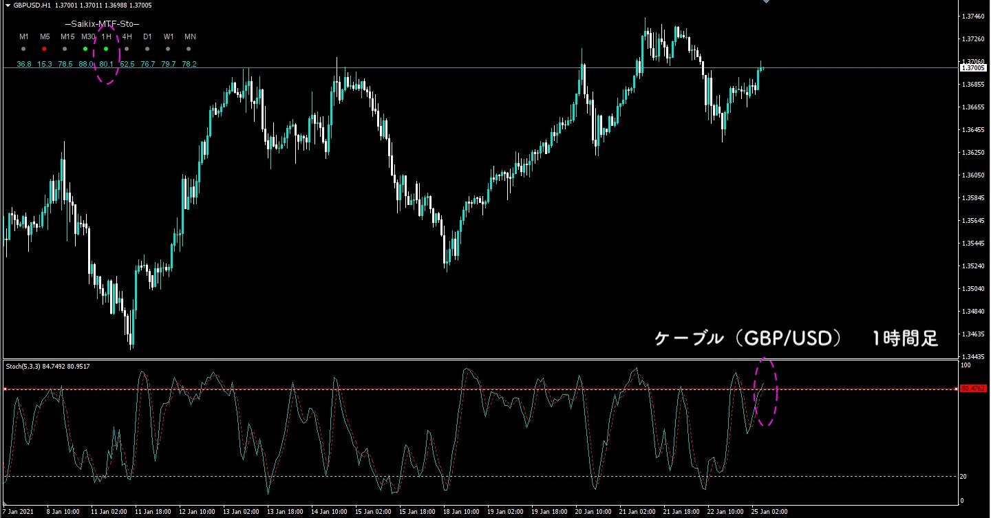Image resolution: width=991 pixels, height=518 pixels.
Task: Select the red stochastic level line handle
Action: pyautogui.click(x=5, y=389)
